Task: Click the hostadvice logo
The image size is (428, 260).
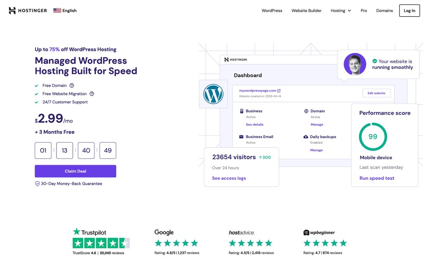Action: pyautogui.click(x=242, y=233)
